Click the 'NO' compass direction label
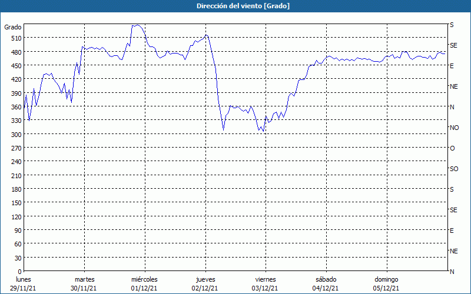 (x=454, y=128)
